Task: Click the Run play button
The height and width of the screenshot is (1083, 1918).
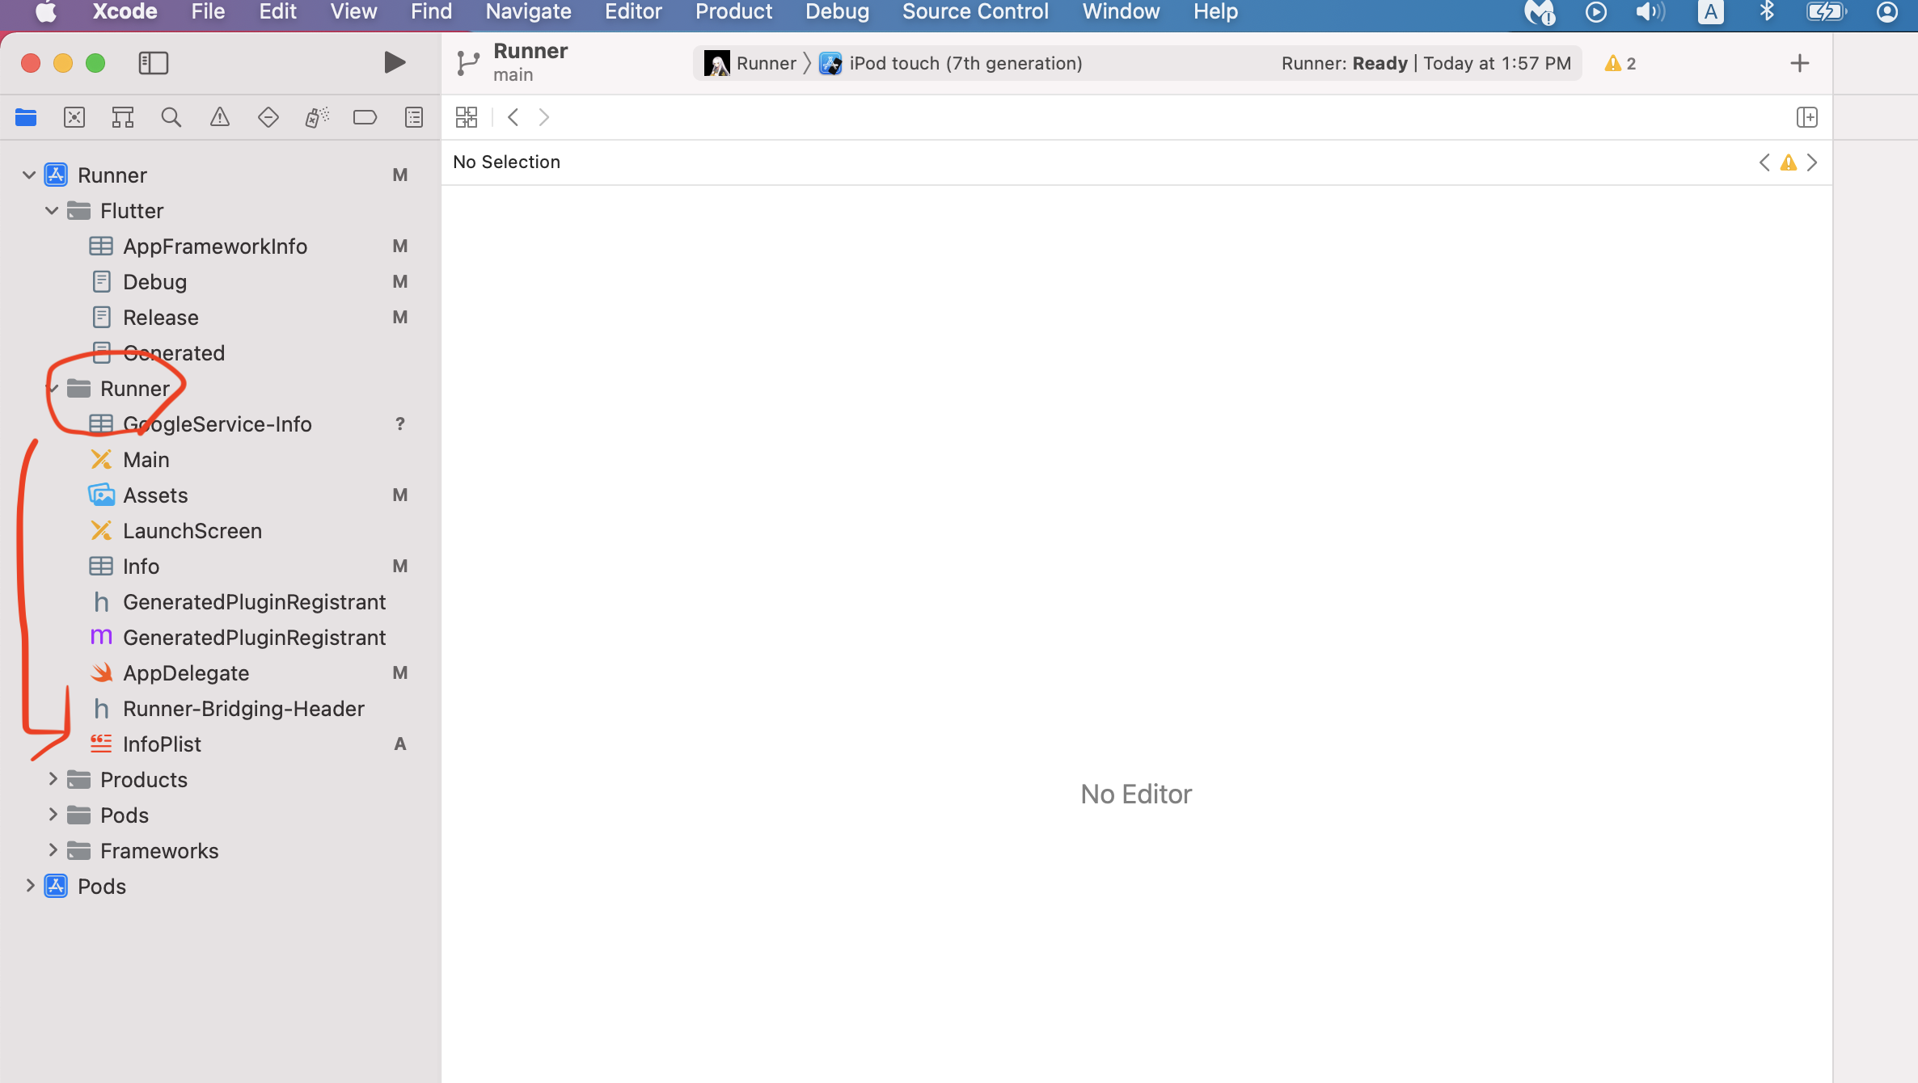Action: [x=394, y=62]
